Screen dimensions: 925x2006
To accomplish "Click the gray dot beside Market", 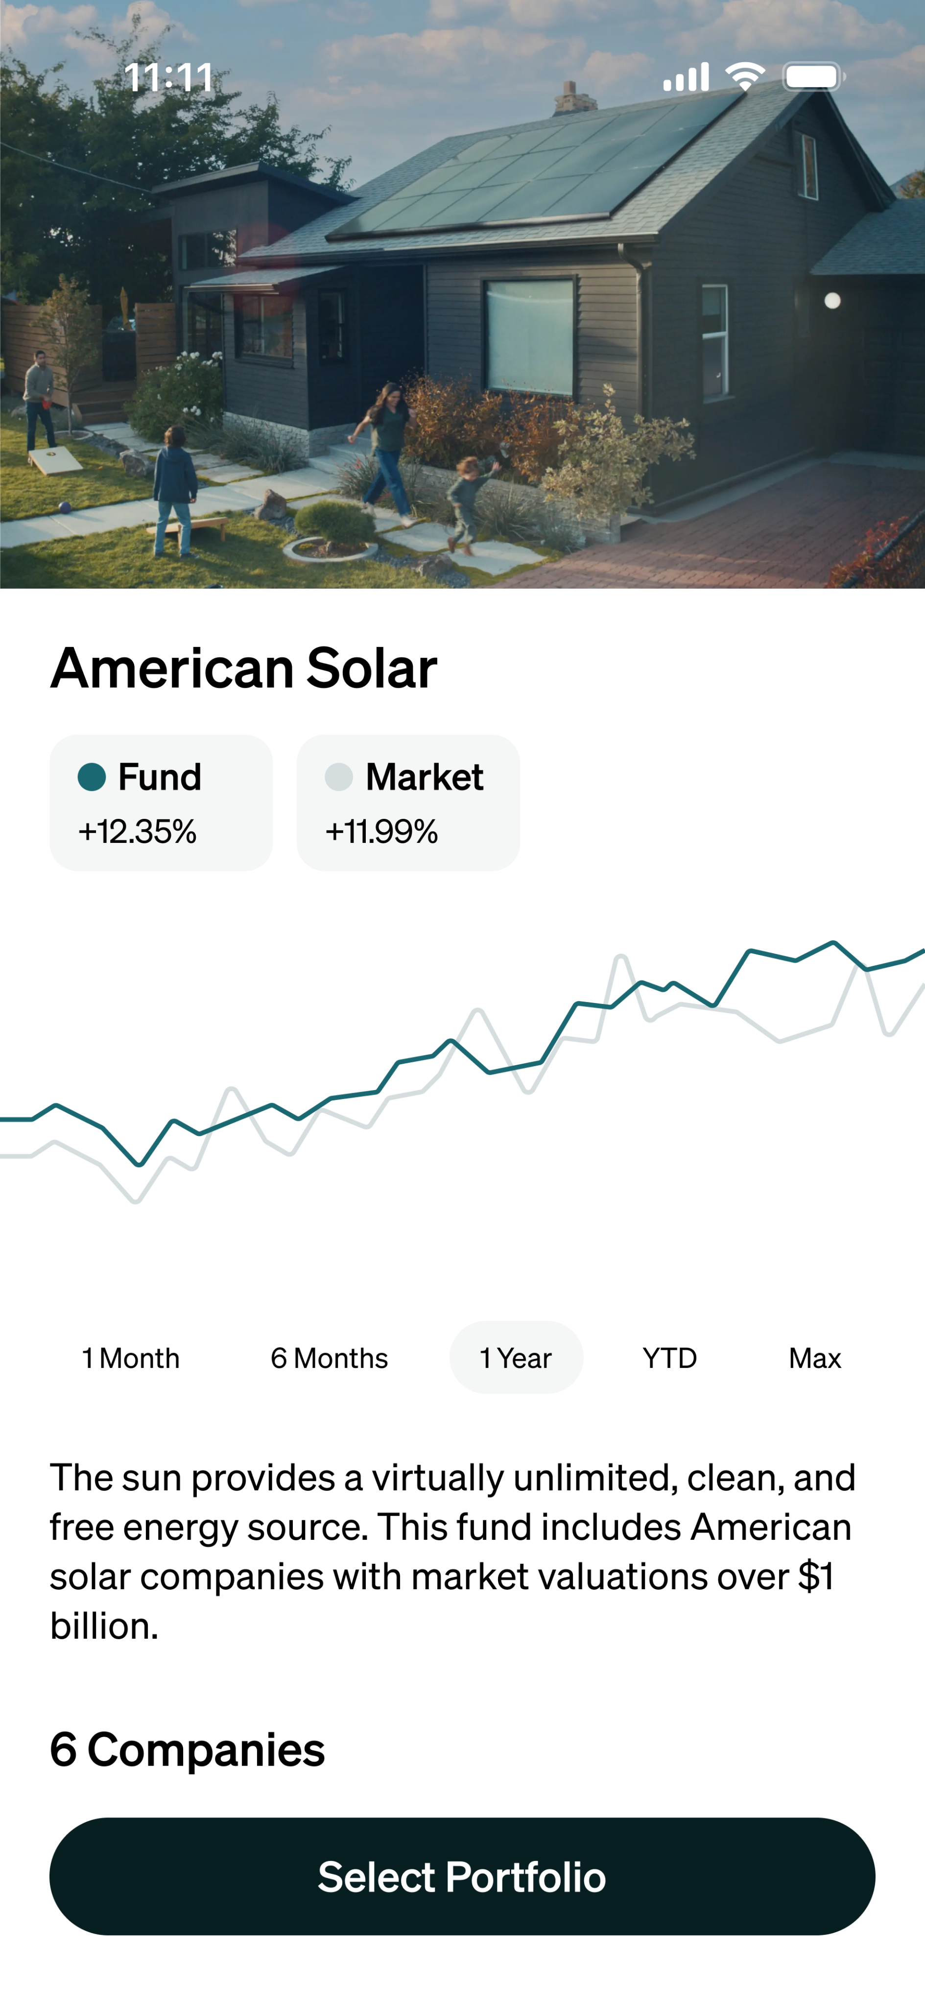I will point(339,776).
